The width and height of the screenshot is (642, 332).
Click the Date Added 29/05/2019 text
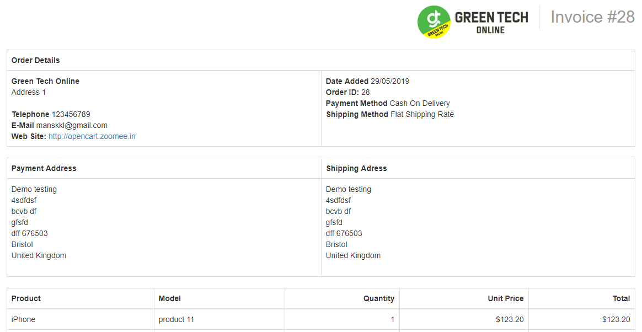(368, 81)
